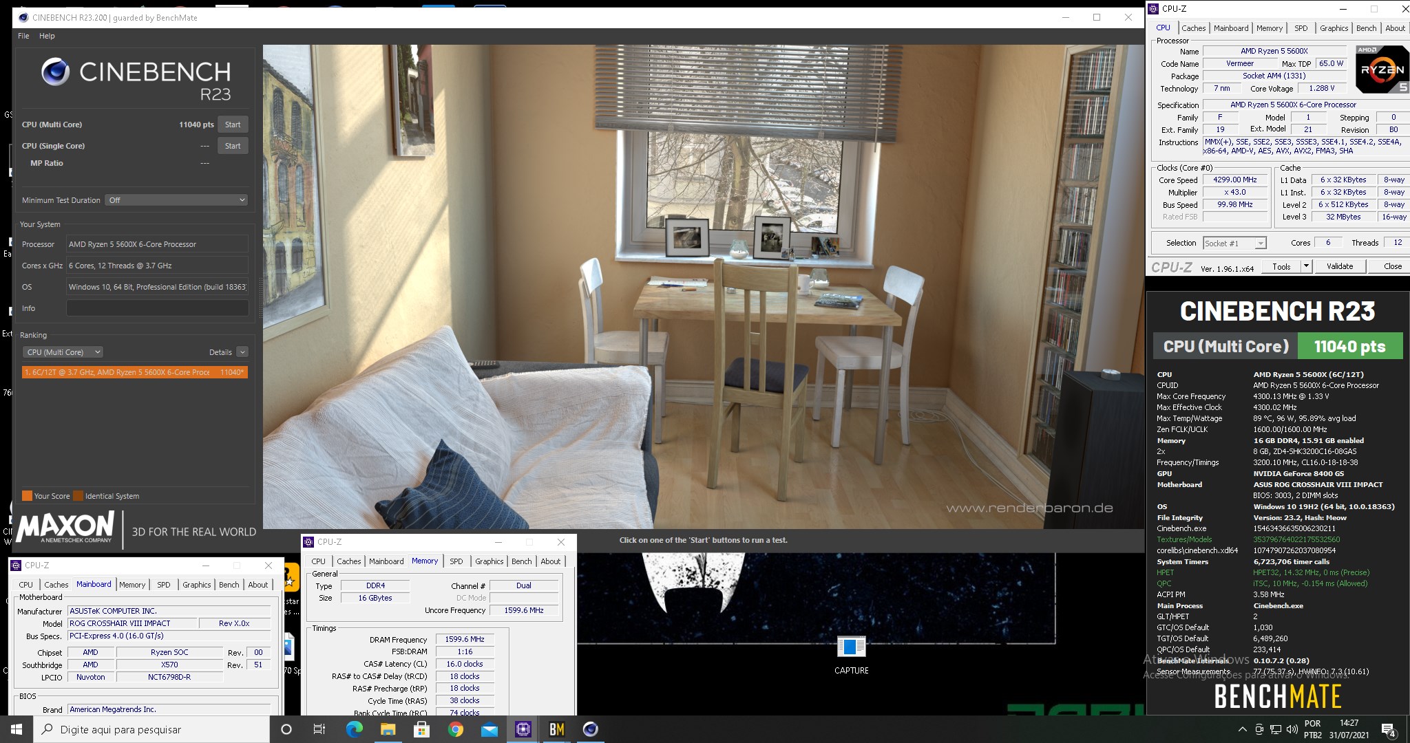Expand the ranking Details dropdown arrow
The width and height of the screenshot is (1410, 743).
pyautogui.click(x=242, y=352)
